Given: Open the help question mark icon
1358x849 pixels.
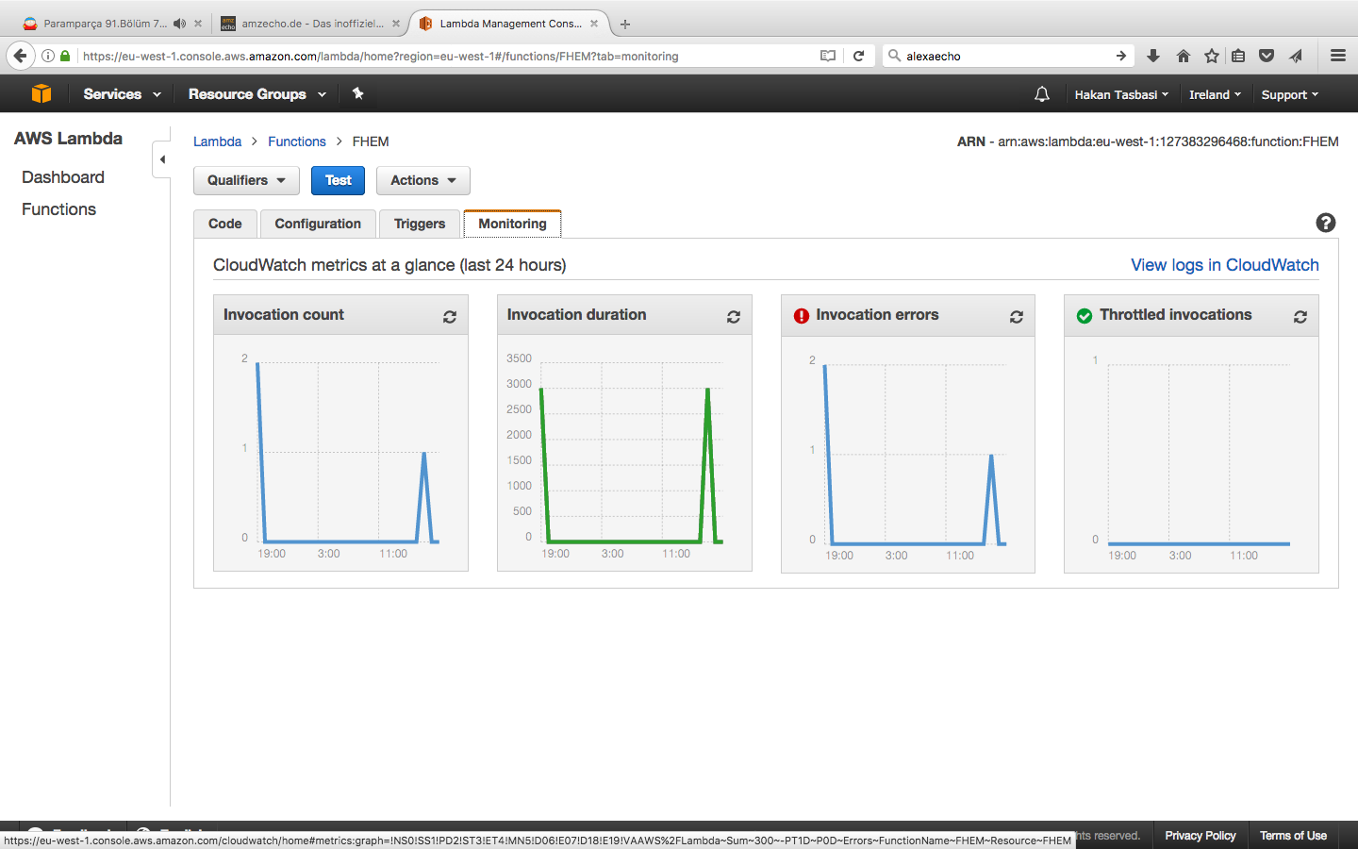Looking at the screenshot, I should point(1325,223).
